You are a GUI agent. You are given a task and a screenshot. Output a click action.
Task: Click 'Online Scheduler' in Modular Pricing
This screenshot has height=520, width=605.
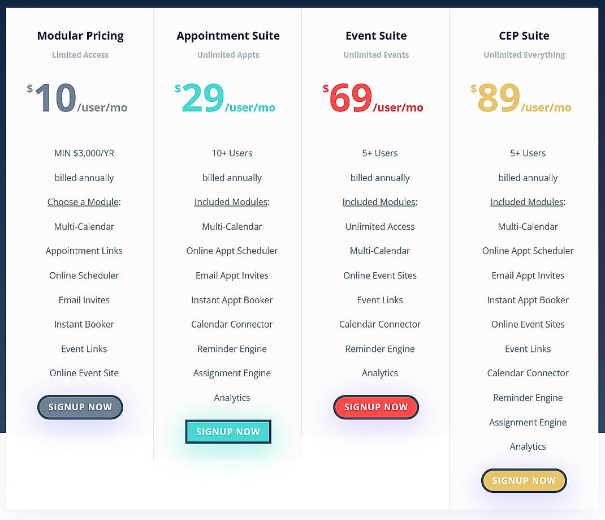point(84,275)
